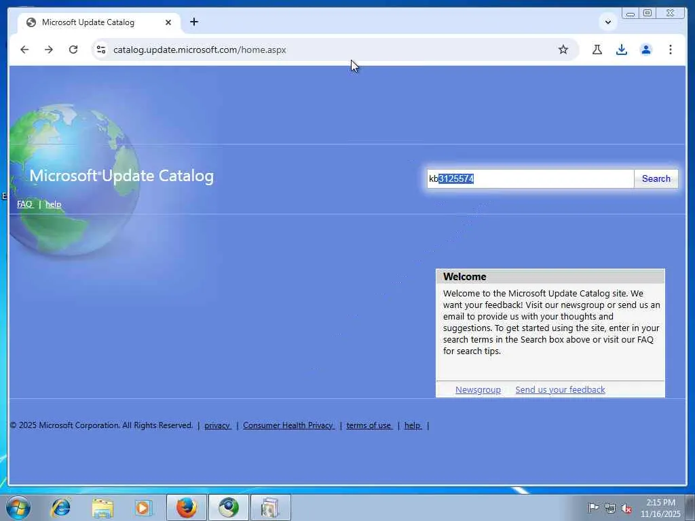Go forward to the next page
The image size is (695, 521).
click(49, 50)
